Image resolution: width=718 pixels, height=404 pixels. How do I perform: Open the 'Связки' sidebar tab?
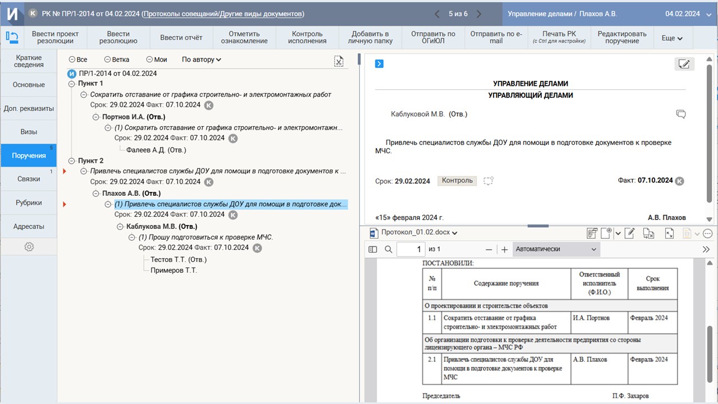29,179
